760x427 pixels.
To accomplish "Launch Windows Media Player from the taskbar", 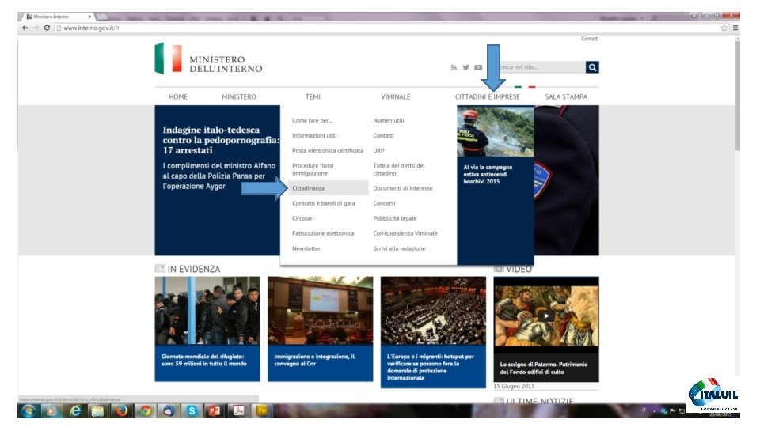I will coord(51,411).
